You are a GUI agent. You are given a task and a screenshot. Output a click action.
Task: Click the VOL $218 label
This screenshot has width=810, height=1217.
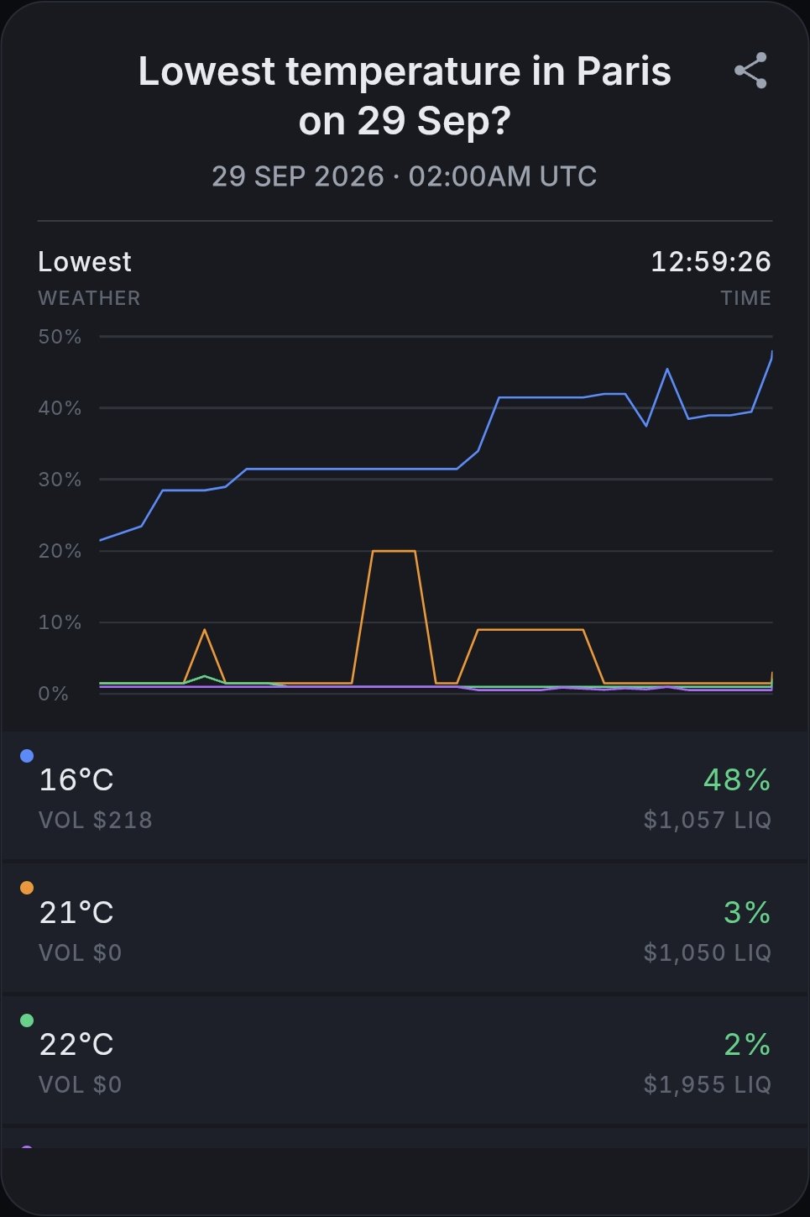point(96,820)
